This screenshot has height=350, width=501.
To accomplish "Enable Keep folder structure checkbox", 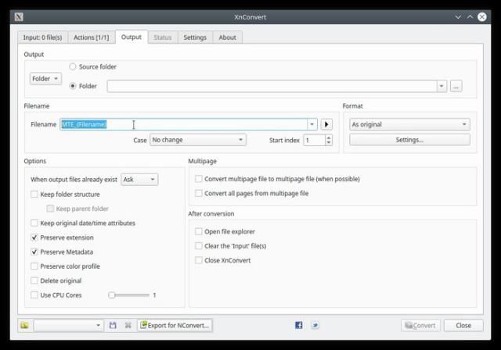I will click(34, 194).
